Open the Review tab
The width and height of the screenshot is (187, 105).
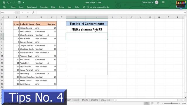[x=61, y=7]
